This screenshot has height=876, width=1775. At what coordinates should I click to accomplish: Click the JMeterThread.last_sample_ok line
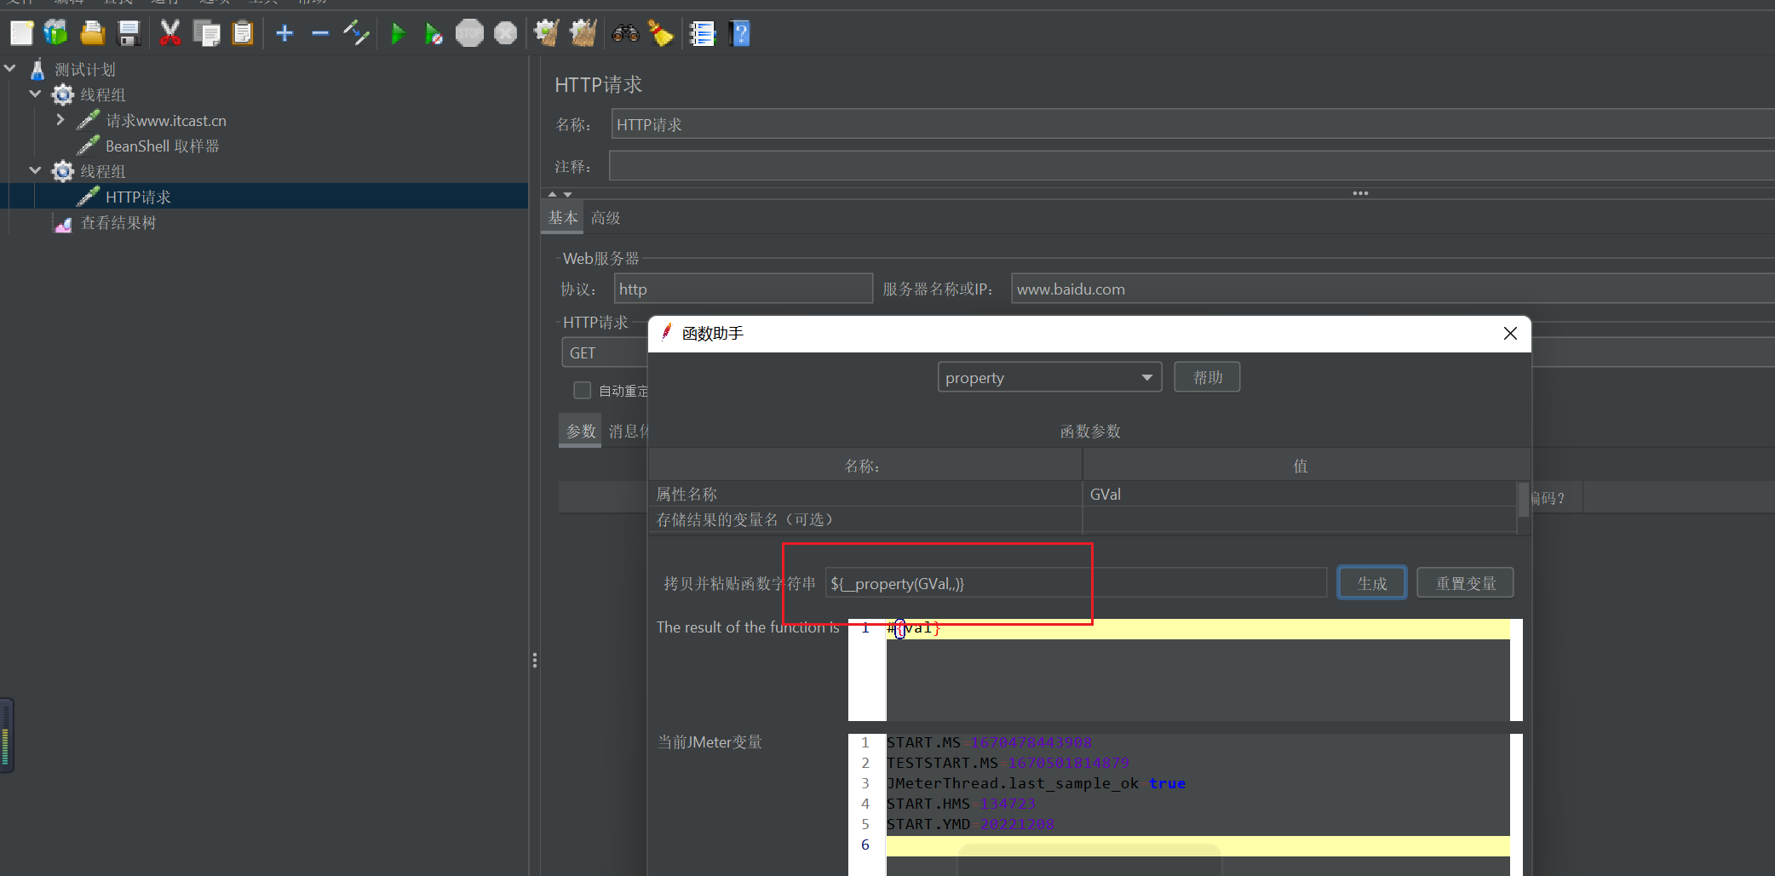point(1036,783)
